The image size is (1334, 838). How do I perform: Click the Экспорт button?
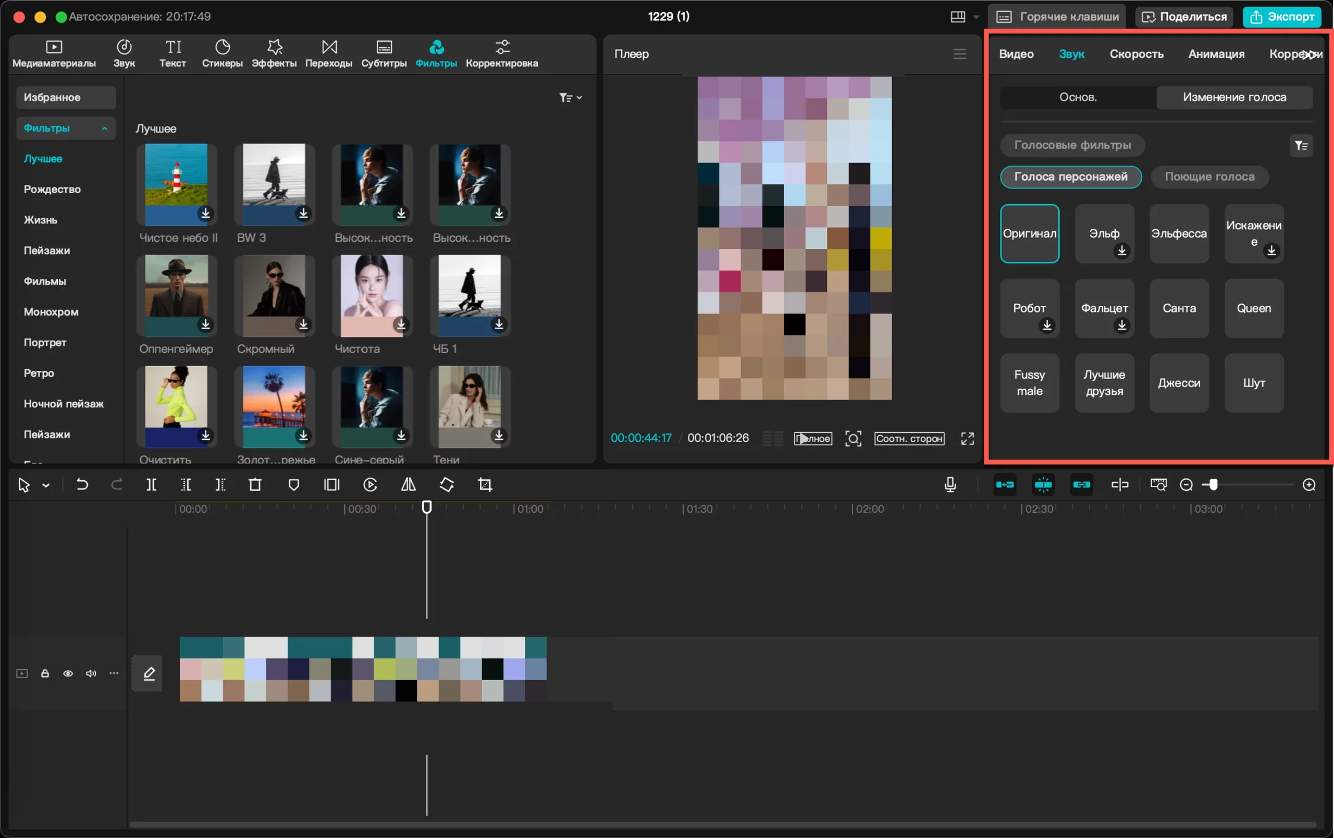point(1282,17)
